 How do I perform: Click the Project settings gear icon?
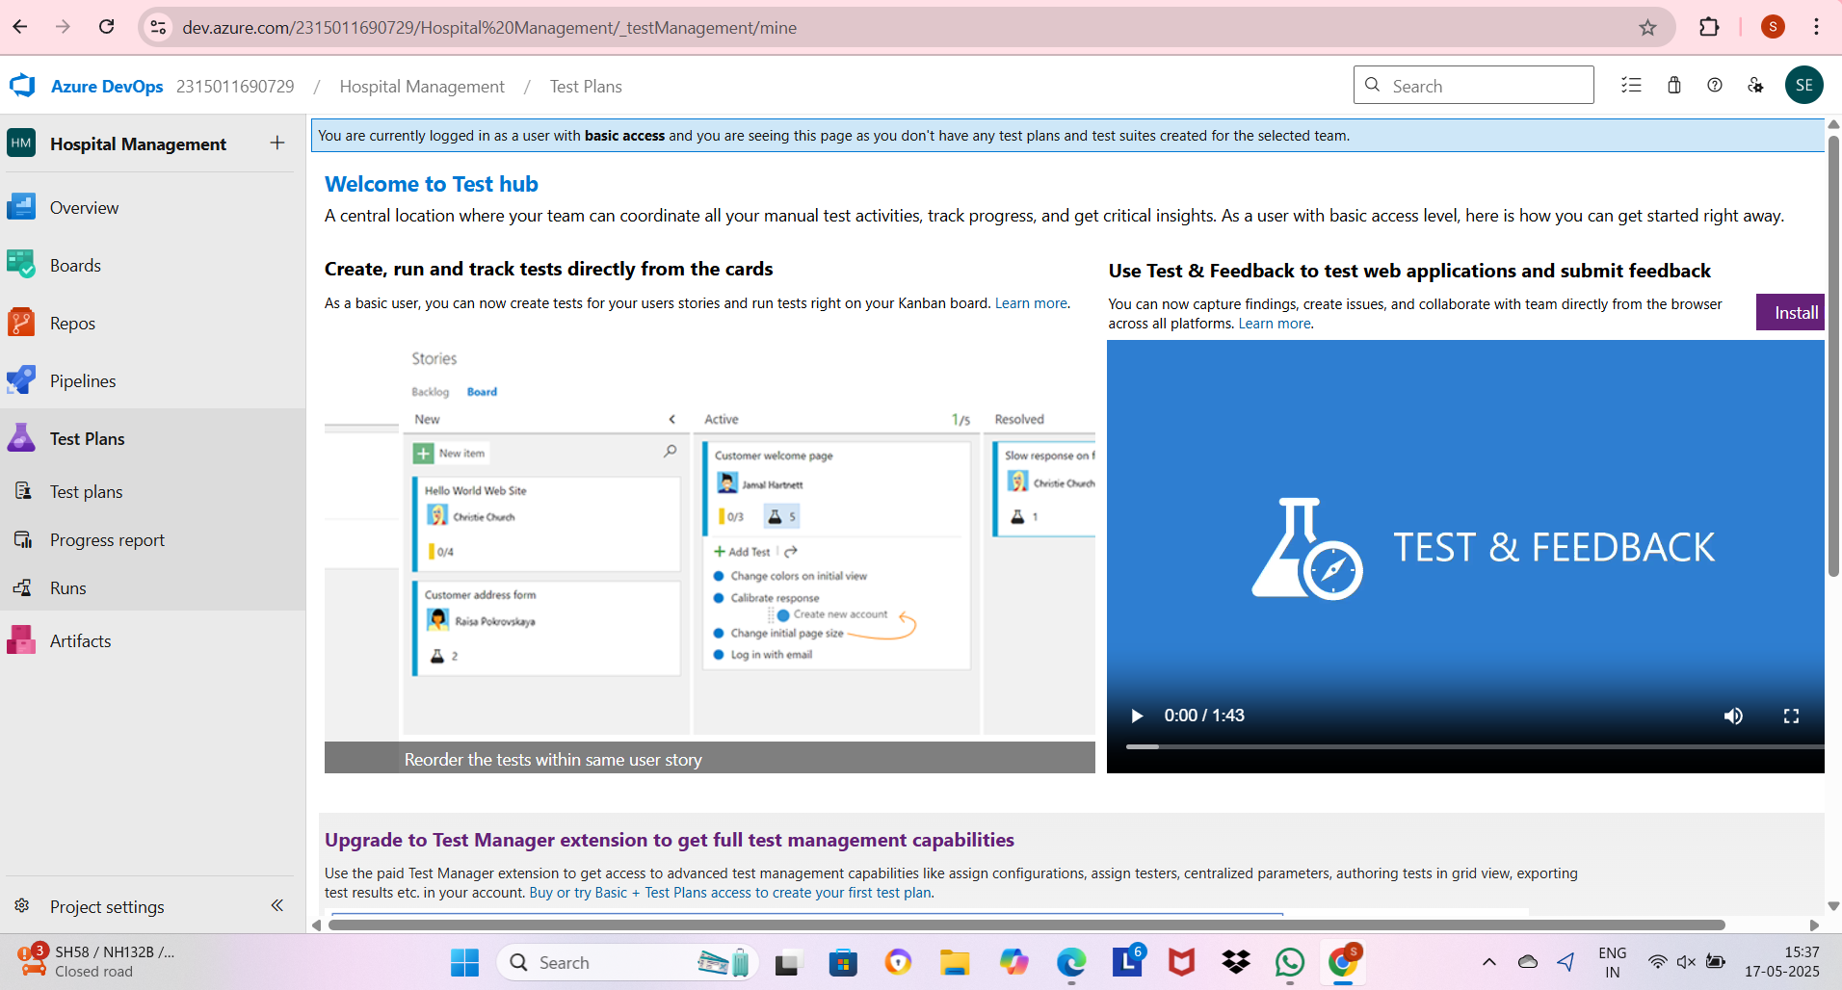coord(22,906)
